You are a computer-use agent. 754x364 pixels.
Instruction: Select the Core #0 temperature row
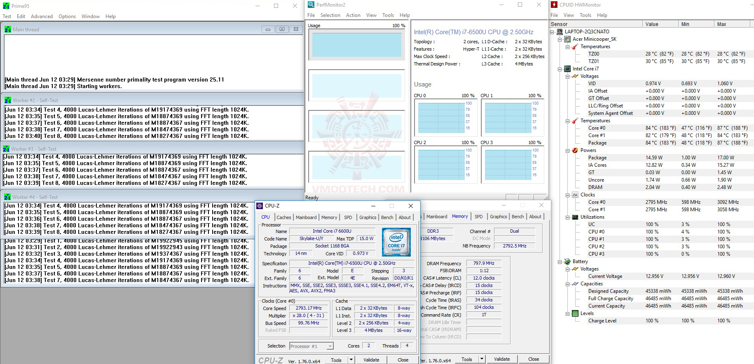(x=669, y=128)
